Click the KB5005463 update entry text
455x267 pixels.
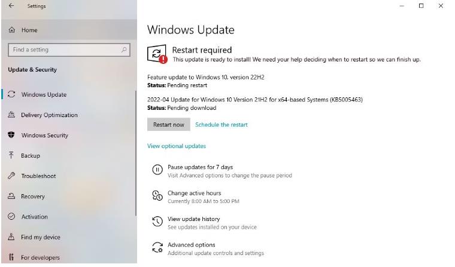(x=255, y=100)
